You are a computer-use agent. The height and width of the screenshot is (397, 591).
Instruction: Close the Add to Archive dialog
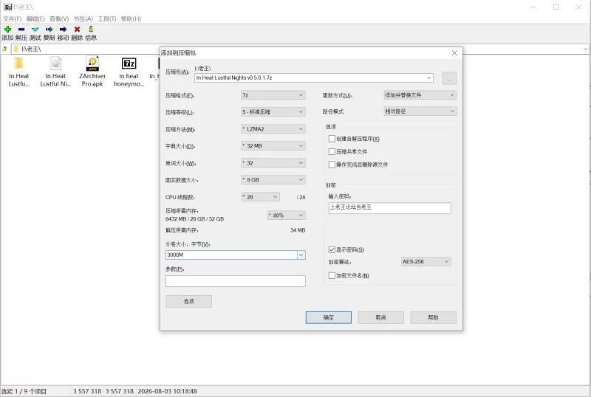point(454,52)
